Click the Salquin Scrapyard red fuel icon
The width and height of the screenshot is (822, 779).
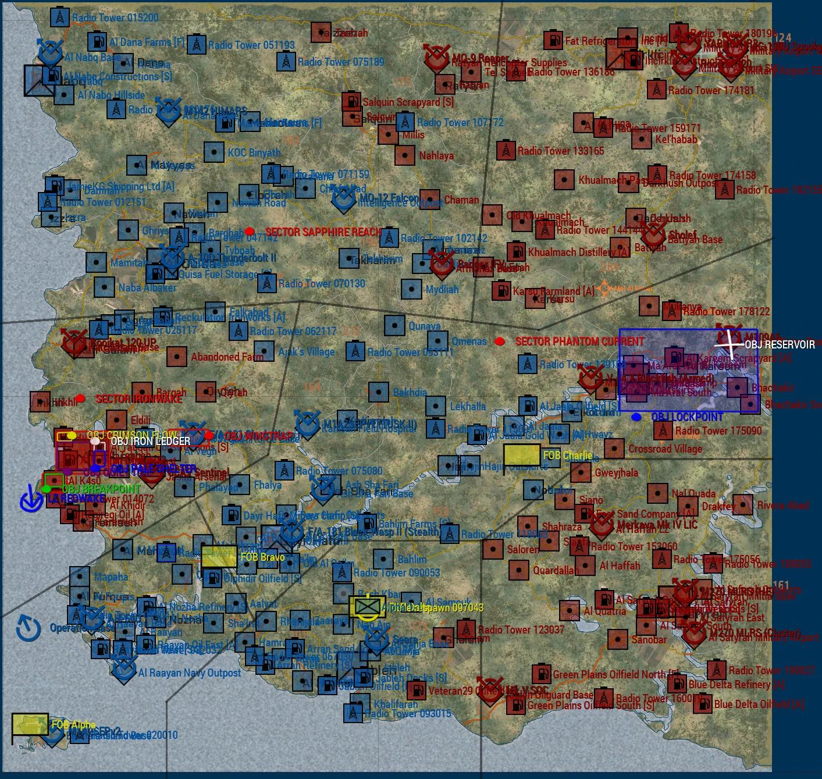(x=351, y=101)
